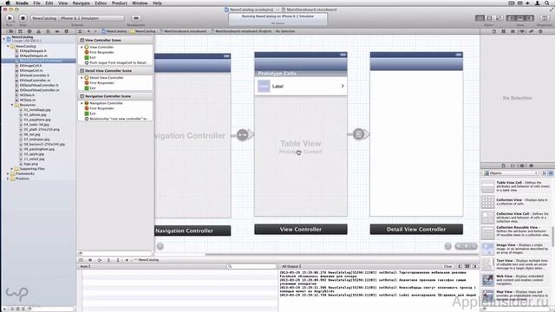Open the Navigate menu
The width and height of the screenshot is (555, 312).
pyautogui.click(x=81, y=3)
